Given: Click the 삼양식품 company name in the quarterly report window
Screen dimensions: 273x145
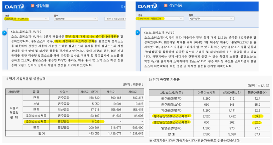Looking at the screenshot, I should [x=42, y=6].
